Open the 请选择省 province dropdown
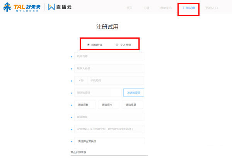The height and width of the screenshot is (158, 232). 85,105
